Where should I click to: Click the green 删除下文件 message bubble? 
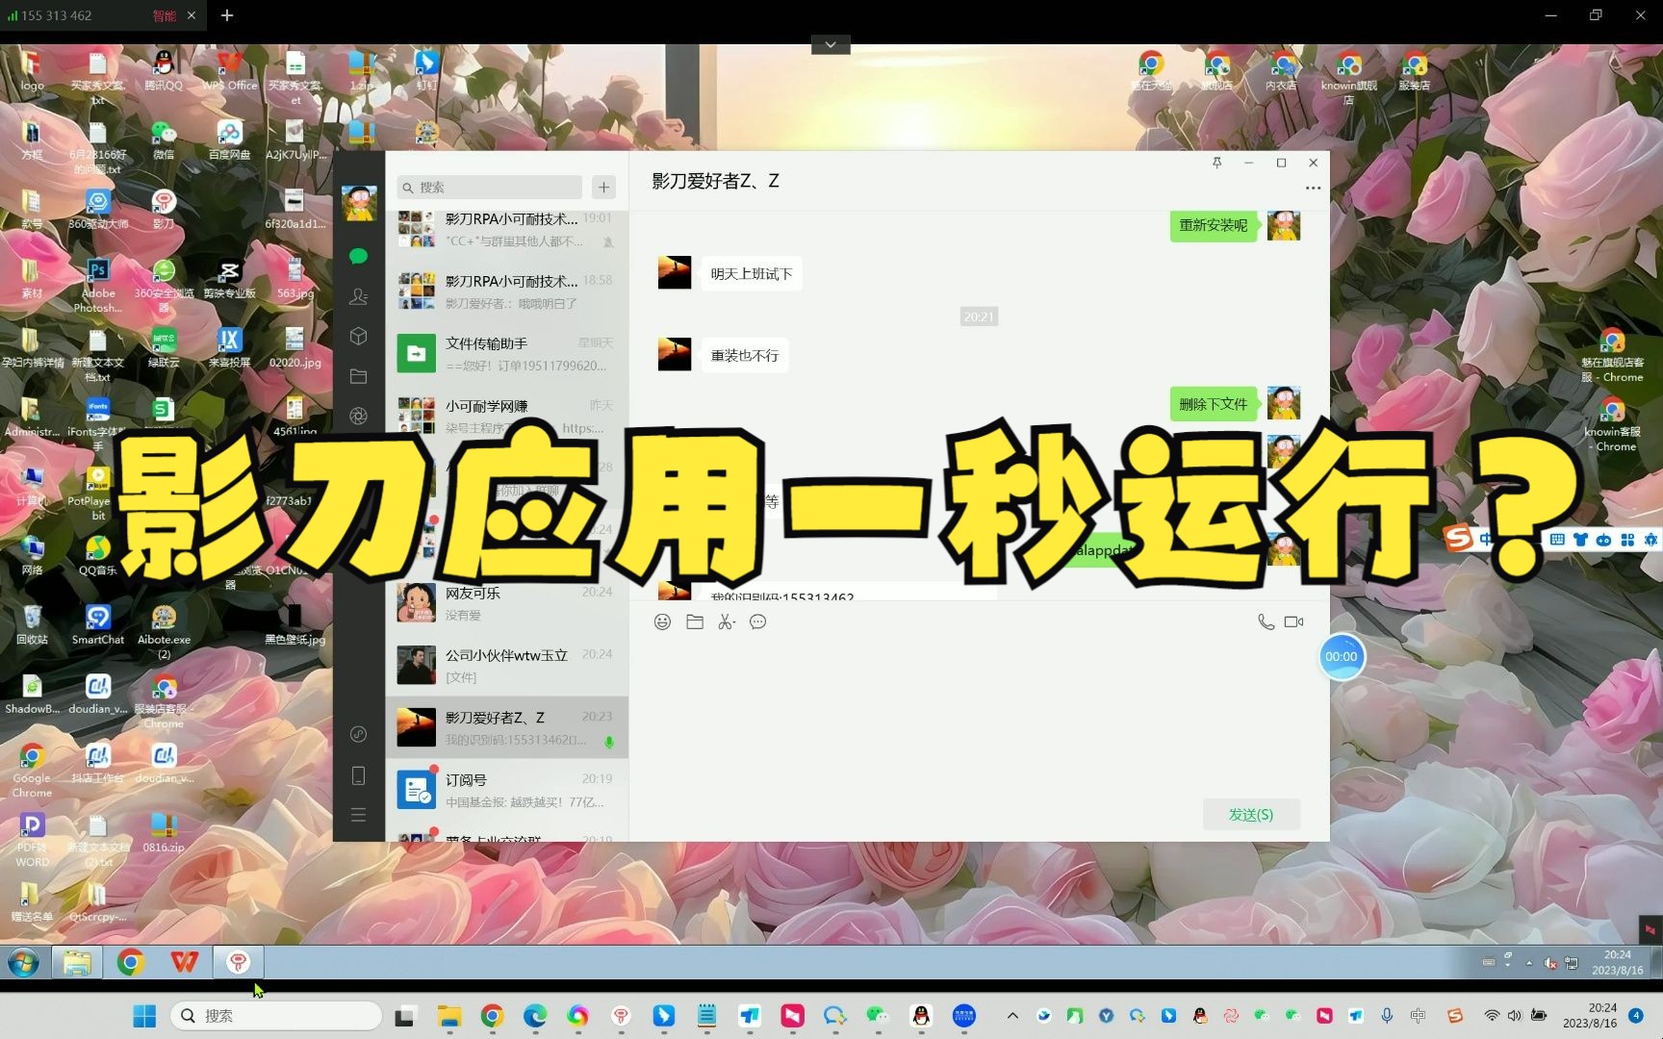click(x=1214, y=404)
